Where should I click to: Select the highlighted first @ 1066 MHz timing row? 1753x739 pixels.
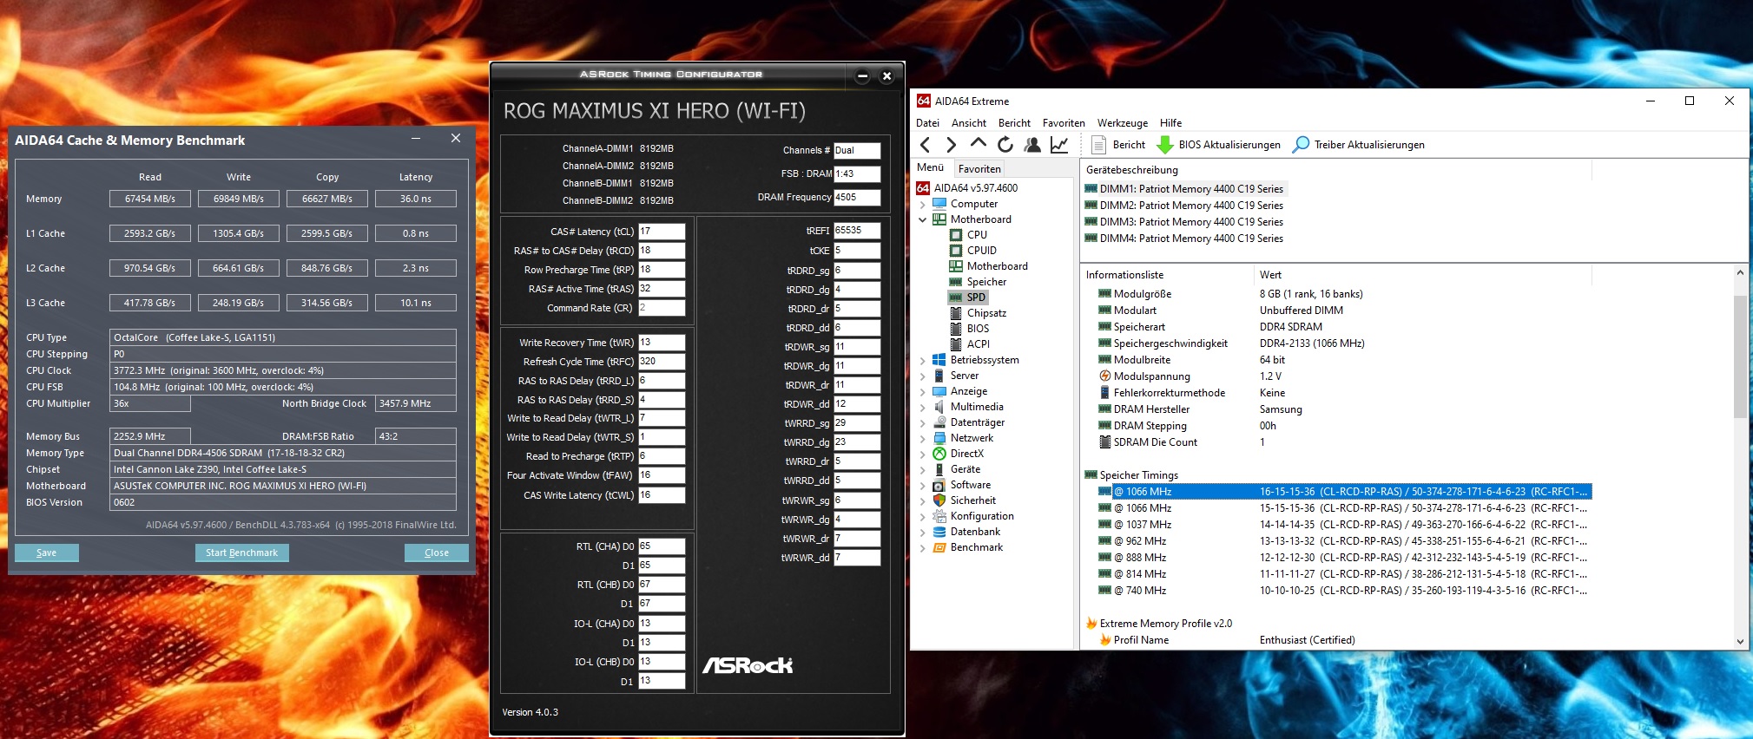tap(1344, 492)
